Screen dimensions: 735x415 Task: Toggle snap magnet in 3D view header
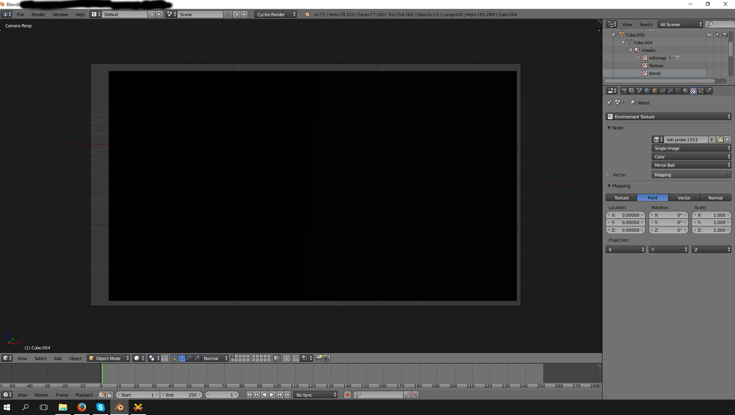296,358
